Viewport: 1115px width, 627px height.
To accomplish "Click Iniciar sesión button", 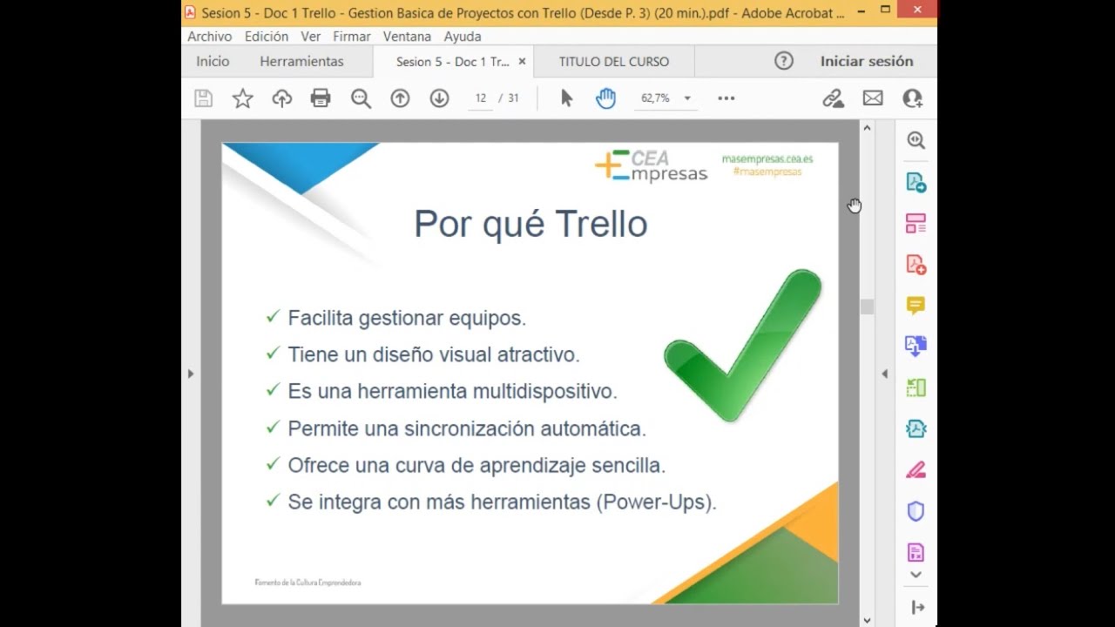I will tap(867, 61).
